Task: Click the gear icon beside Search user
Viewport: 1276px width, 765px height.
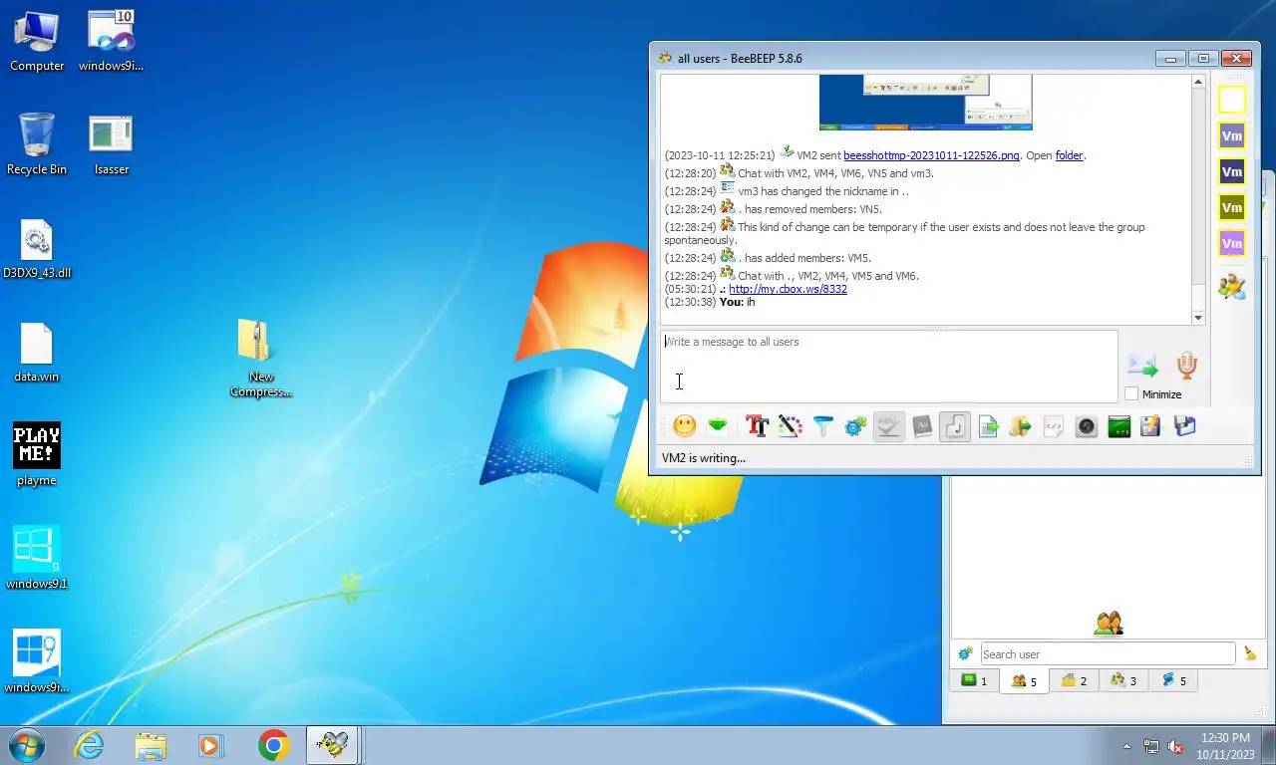Action: 965,654
